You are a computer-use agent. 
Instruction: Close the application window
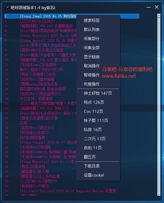coord(156,7)
